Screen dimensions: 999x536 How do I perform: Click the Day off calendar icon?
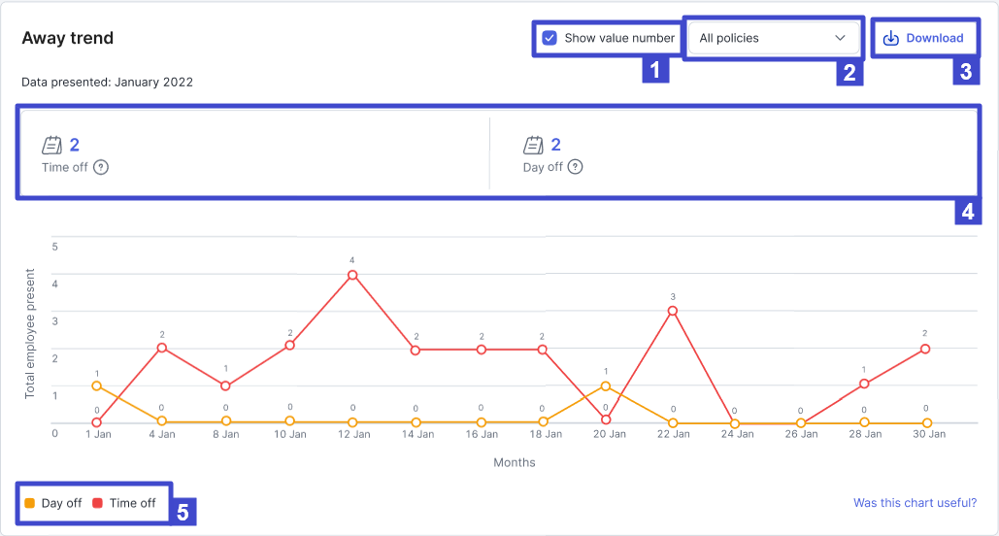click(533, 146)
